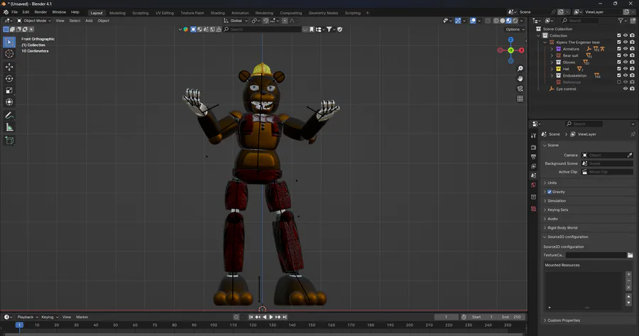Screen dimensions: 639x336
Task: Open the View Layer properties tab
Action: pos(533,166)
